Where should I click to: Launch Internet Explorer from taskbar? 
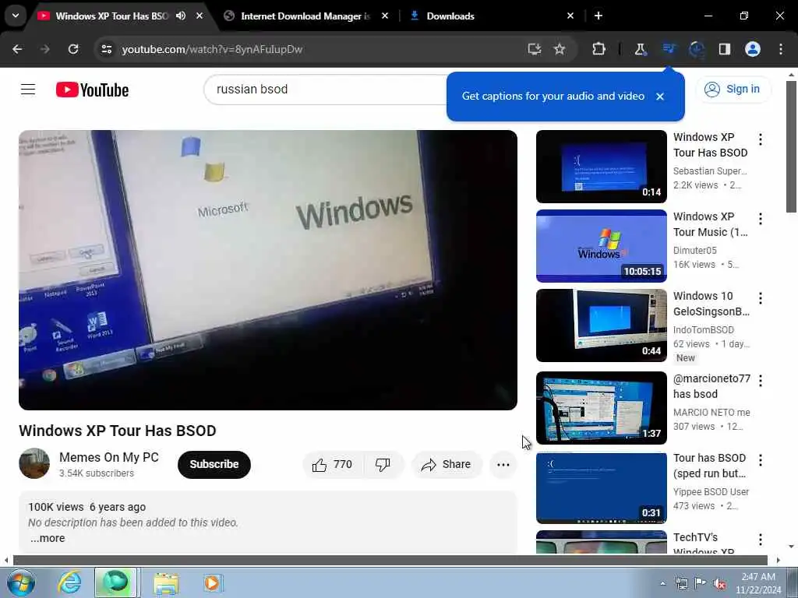pyautogui.click(x=69, y=582)
